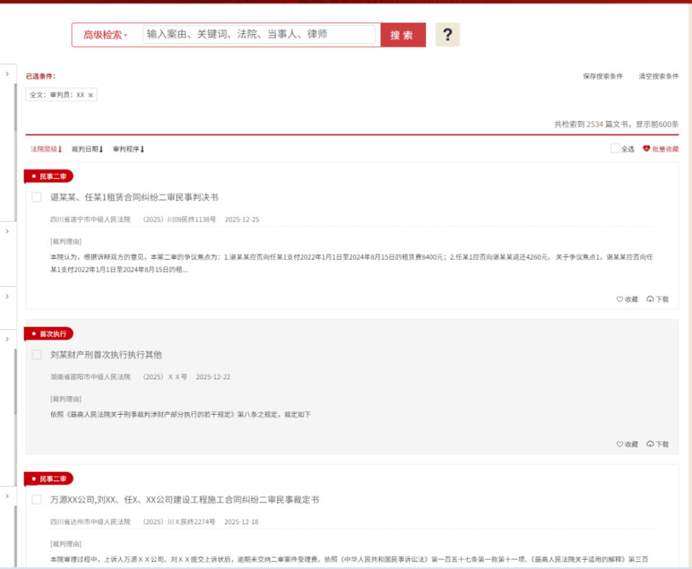The image size is (692, 569).
Task: Click the question mark help icon
Action: click(x=448, y=34)
